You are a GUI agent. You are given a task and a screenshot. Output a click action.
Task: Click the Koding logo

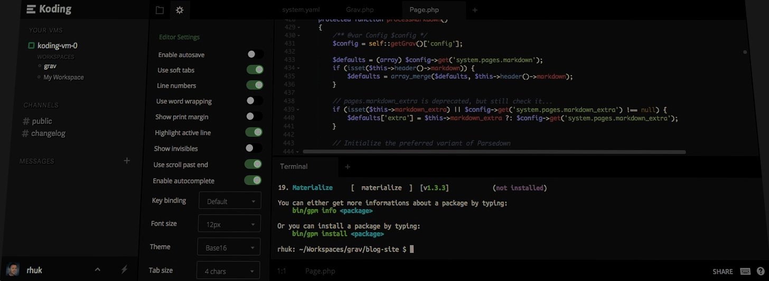(x=49, y=9)
